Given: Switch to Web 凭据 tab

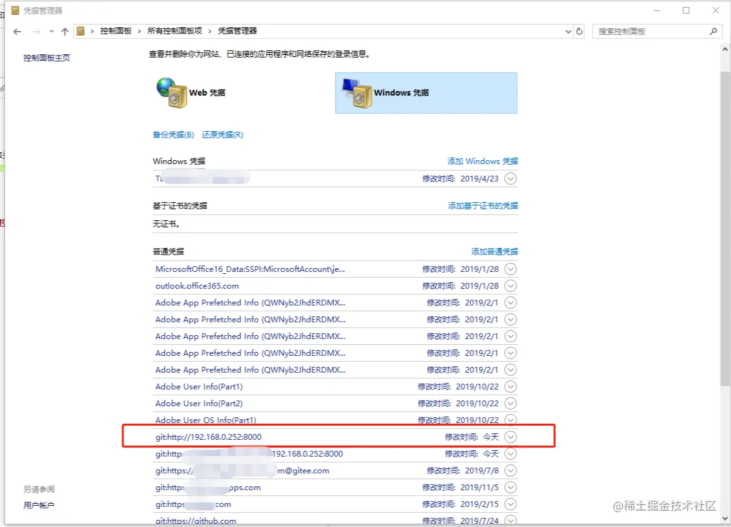Looking at the screenshot, I should (191, 93).
